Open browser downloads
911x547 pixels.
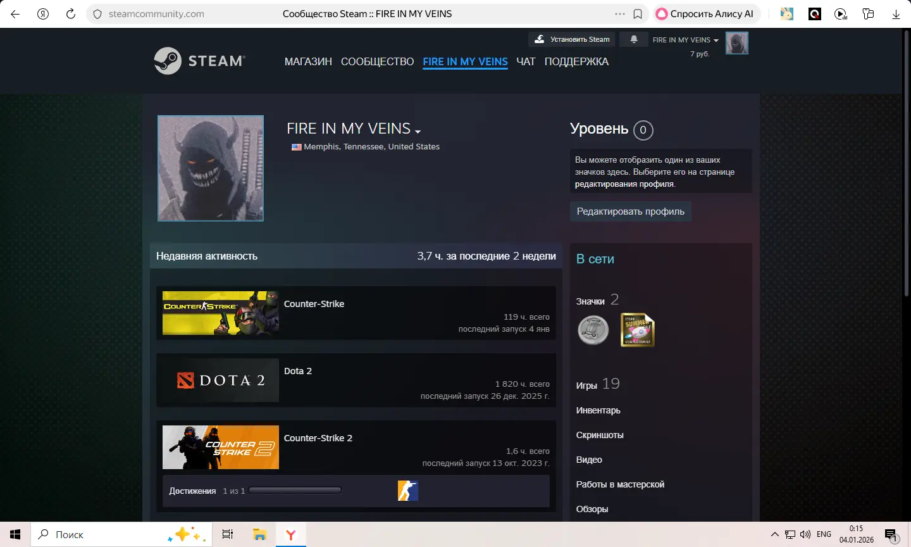(x=896, y=14)
